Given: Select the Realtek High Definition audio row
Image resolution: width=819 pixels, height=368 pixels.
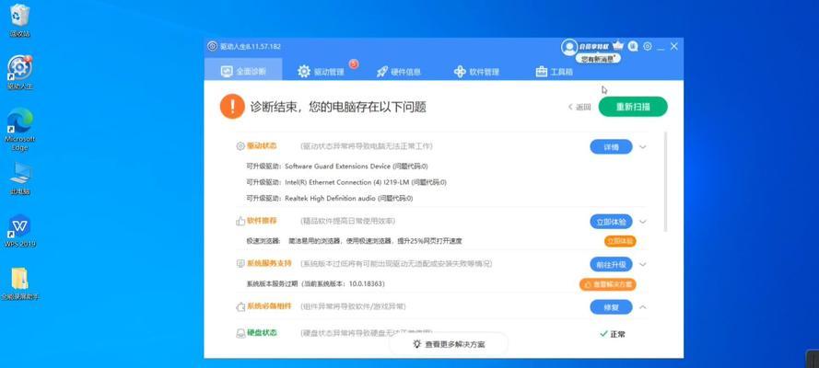Looking at the screenshot, I should pos(330,199).
